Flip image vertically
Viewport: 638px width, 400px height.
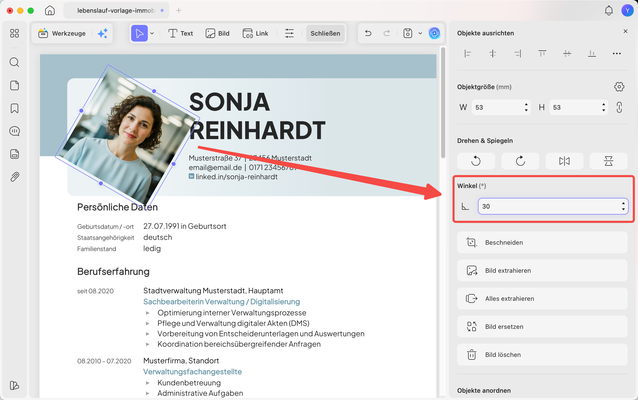pos(608,161)
